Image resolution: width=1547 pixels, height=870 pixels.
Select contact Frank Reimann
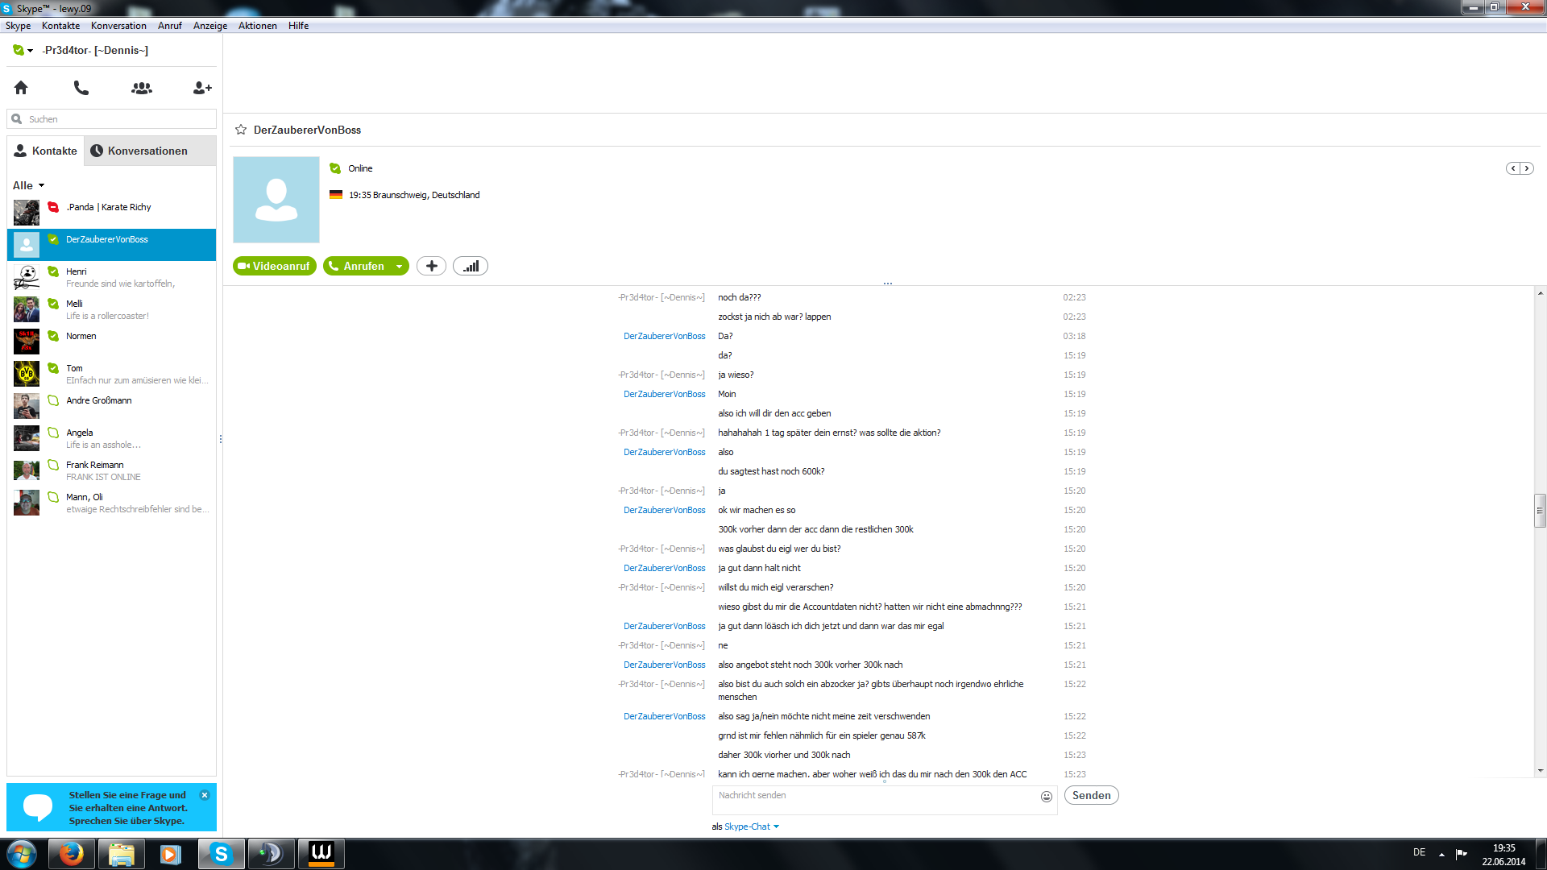[111, 470]
